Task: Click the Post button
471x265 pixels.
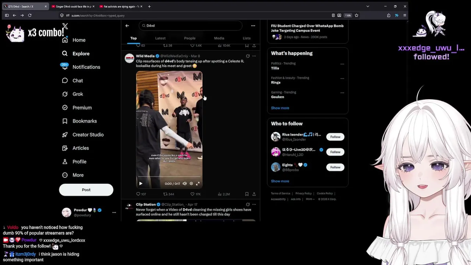Action: (86, 190)
